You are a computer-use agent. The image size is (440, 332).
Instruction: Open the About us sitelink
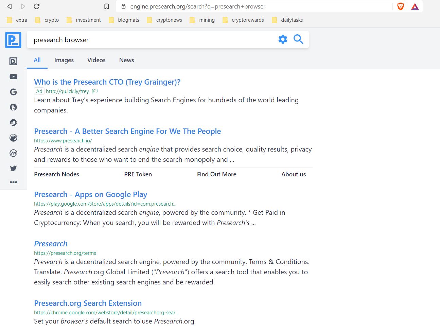pyautogui.click(x=294, y=174)
